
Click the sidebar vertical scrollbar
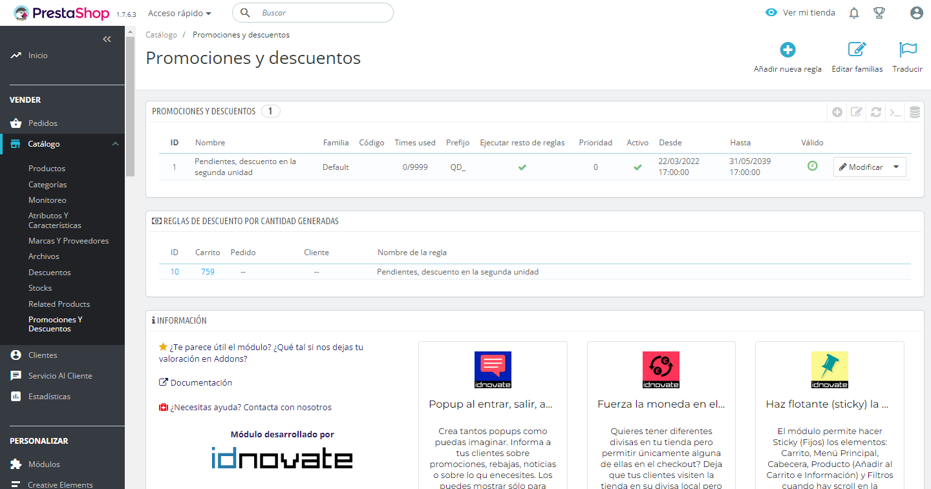click(x=131, y=107)
